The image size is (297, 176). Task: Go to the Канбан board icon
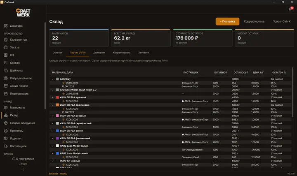6,63
